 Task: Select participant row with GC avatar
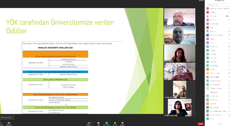pyautogui.click(x=218, y=58)
